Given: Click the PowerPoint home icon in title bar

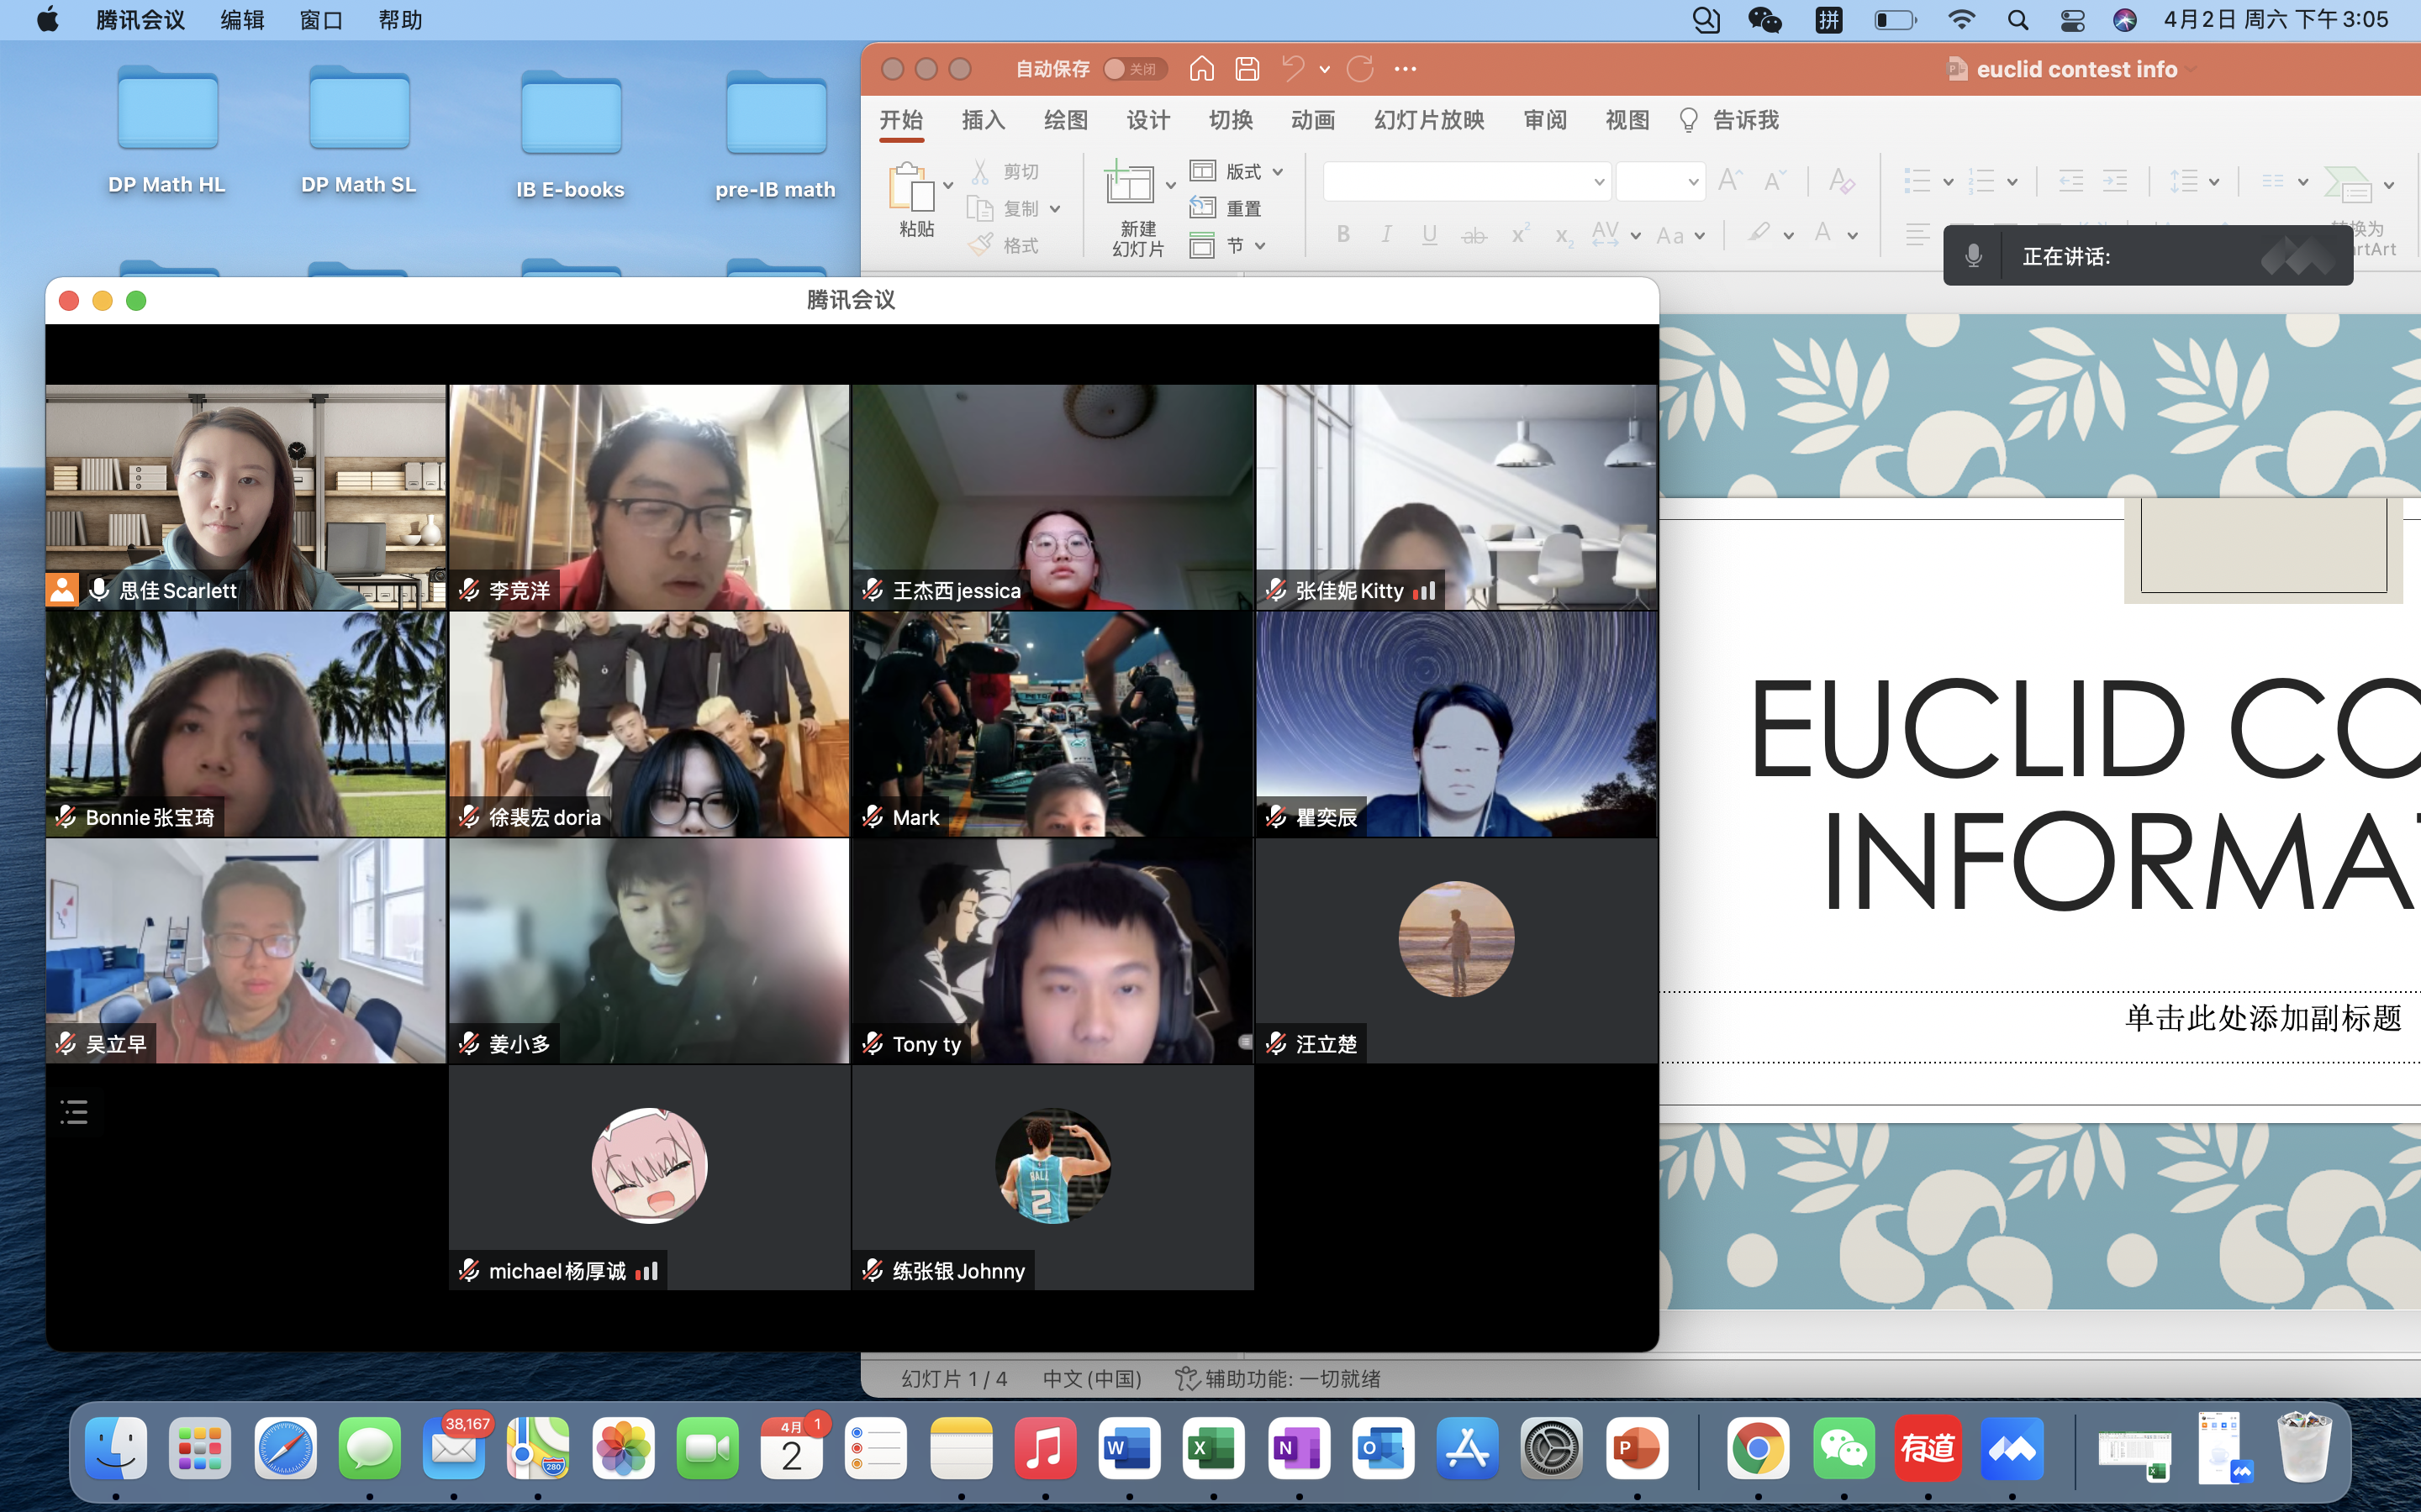Looking at the screenshot, I should pyautogui.click(x=1201, y=69).
